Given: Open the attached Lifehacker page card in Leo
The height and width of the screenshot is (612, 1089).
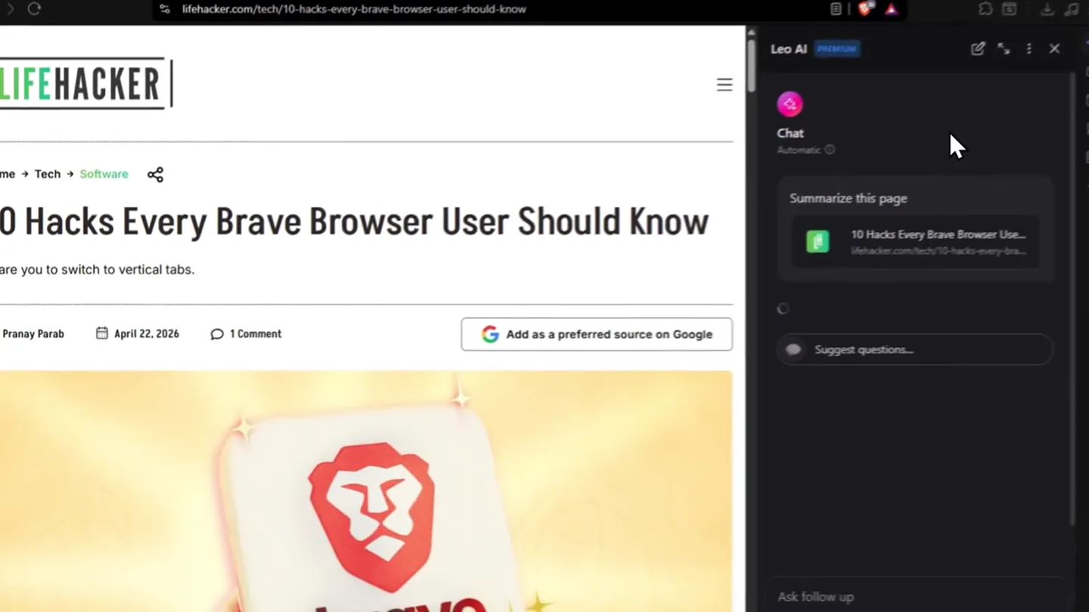Looking at the screenshot, I should 915,241.
